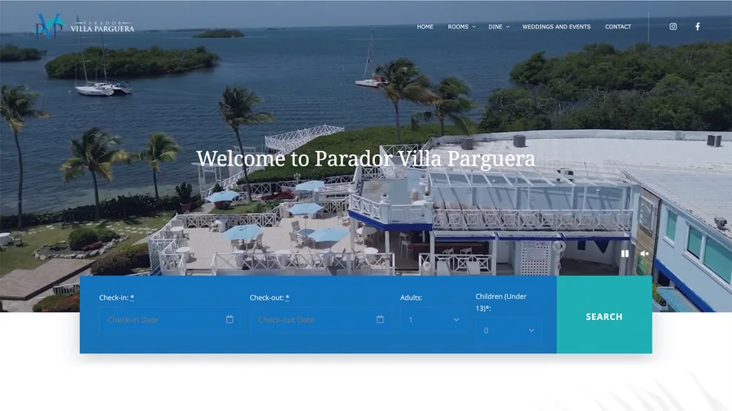Screen dimensions: 732x411
Task: Click the Search button
Action: [x=604, y=314]
